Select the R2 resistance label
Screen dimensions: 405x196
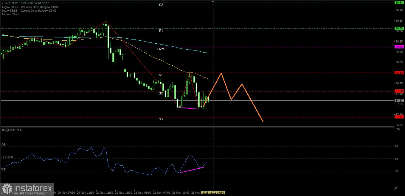[x=161, y=5]
